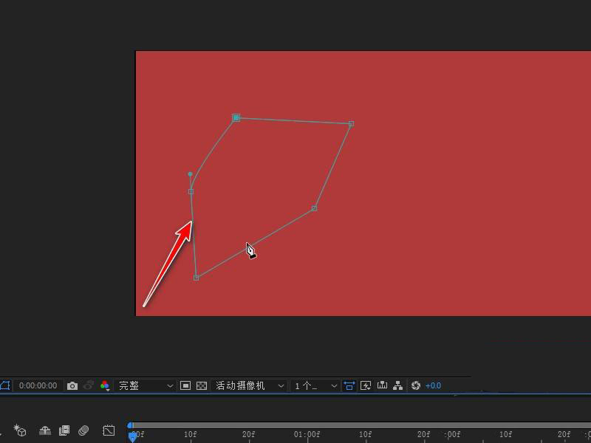Screen dimensions: 591x443
Task: Toggle mask and shape path visibility
Action: coord(4,385)
